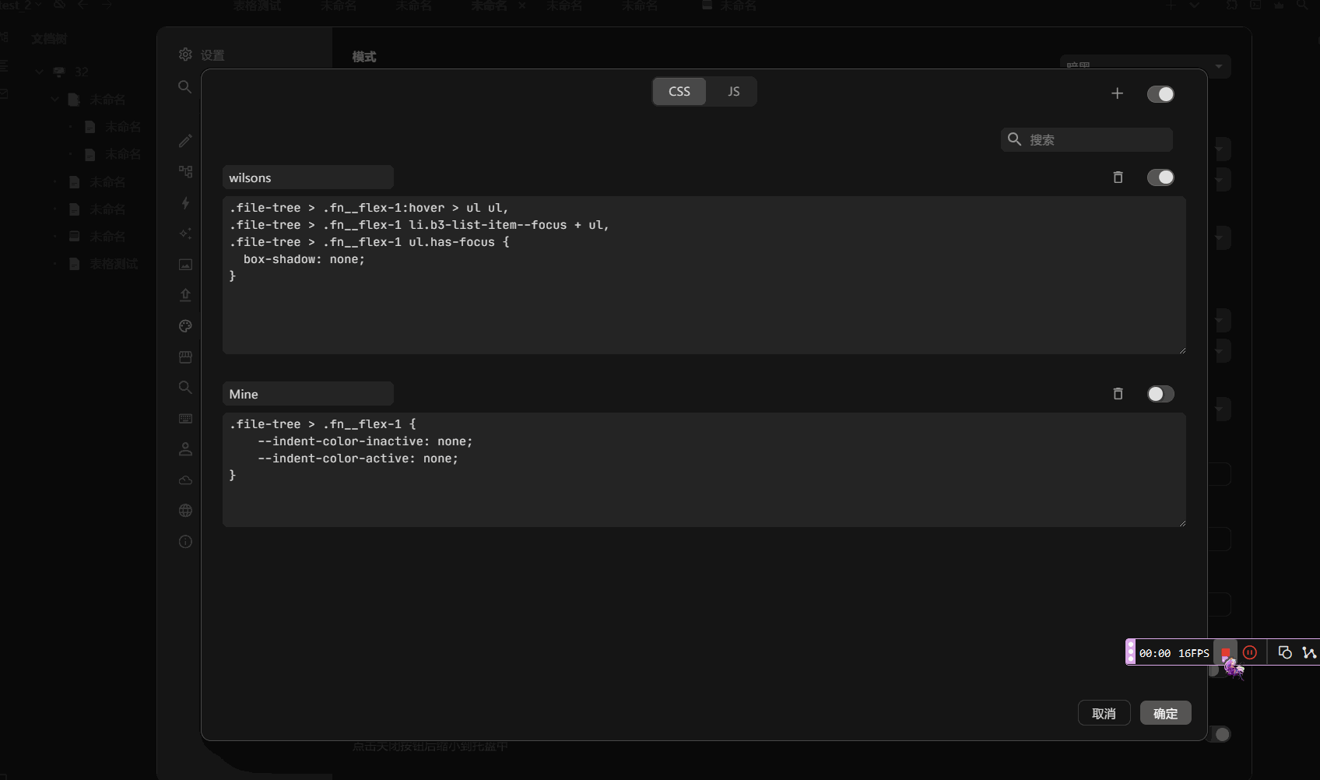Open the 表格测试 document in the background tree
1320x780 pixels.
point(114,264)
